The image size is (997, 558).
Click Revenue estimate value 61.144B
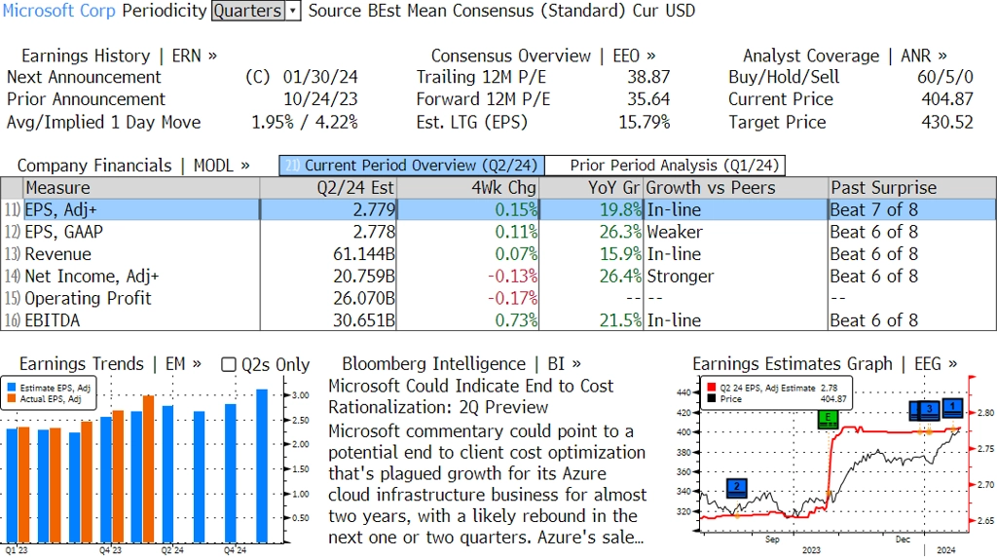(364, 254)
